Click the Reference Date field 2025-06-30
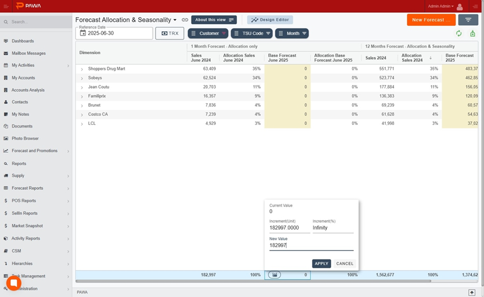 (x=114, y=33)
